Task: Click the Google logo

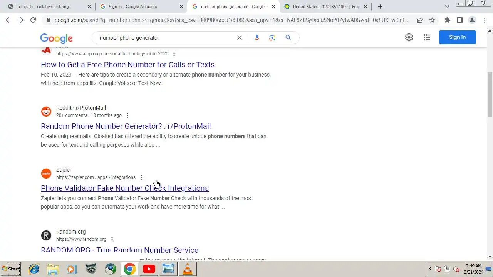Action: click(56, 38)
